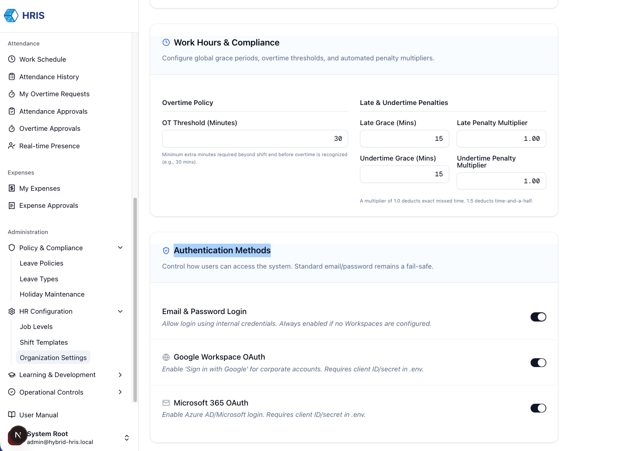Turn off Google Workspace OAuth switch

pyautogui.click(x=538, y=363)
